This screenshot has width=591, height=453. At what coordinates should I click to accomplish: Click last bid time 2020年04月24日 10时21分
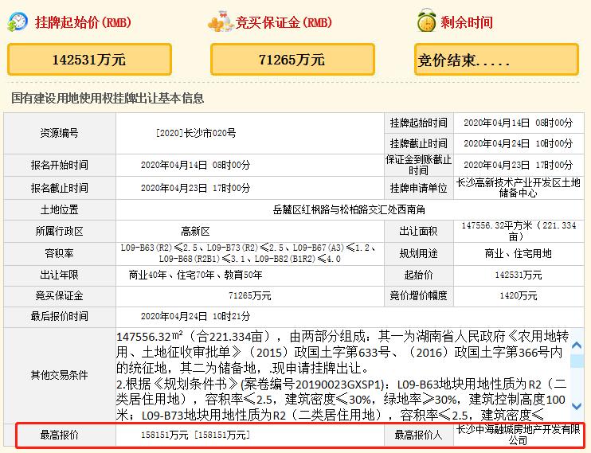(195, 316)
